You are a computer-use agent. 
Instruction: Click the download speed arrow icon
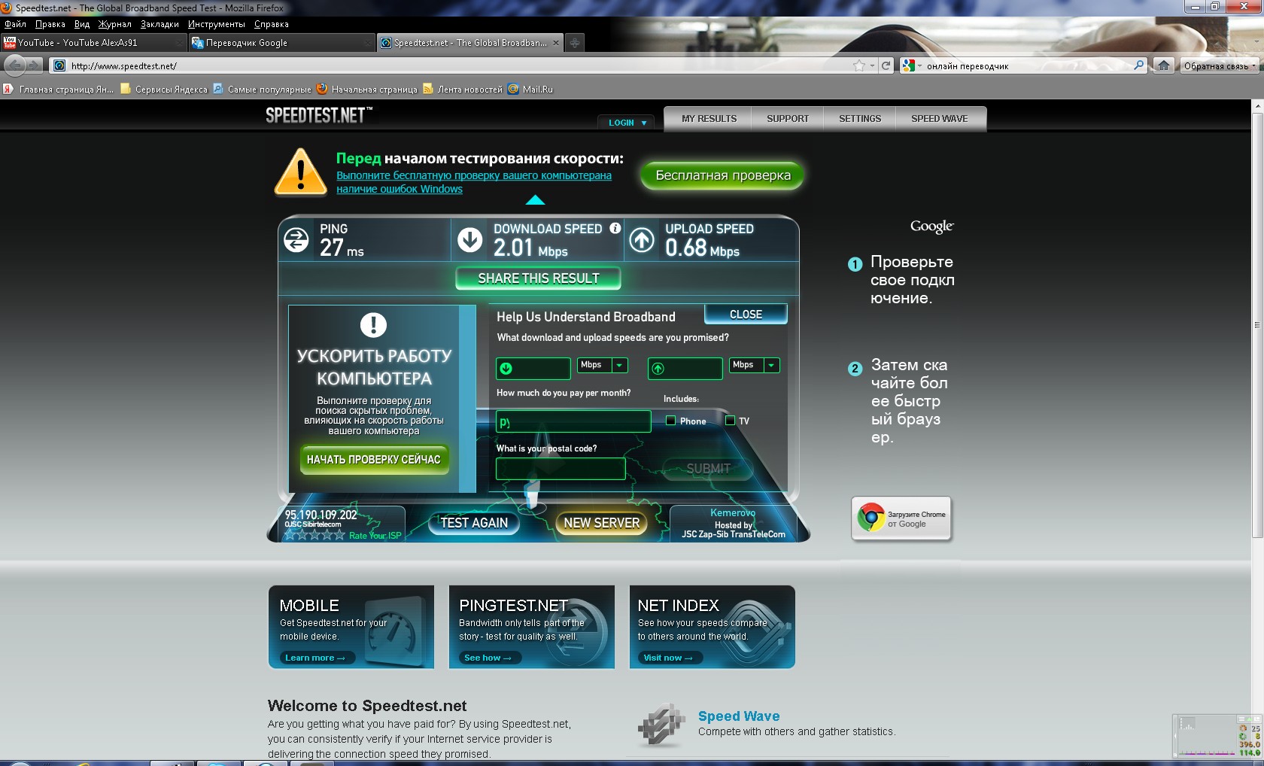(470, 240)
